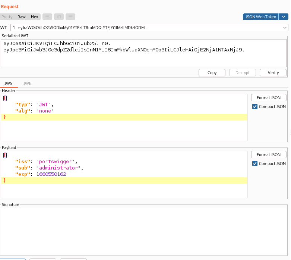The image size is (291, 260).
Task: Expand the JWT token selection dropdown
Action: point(285,28)
